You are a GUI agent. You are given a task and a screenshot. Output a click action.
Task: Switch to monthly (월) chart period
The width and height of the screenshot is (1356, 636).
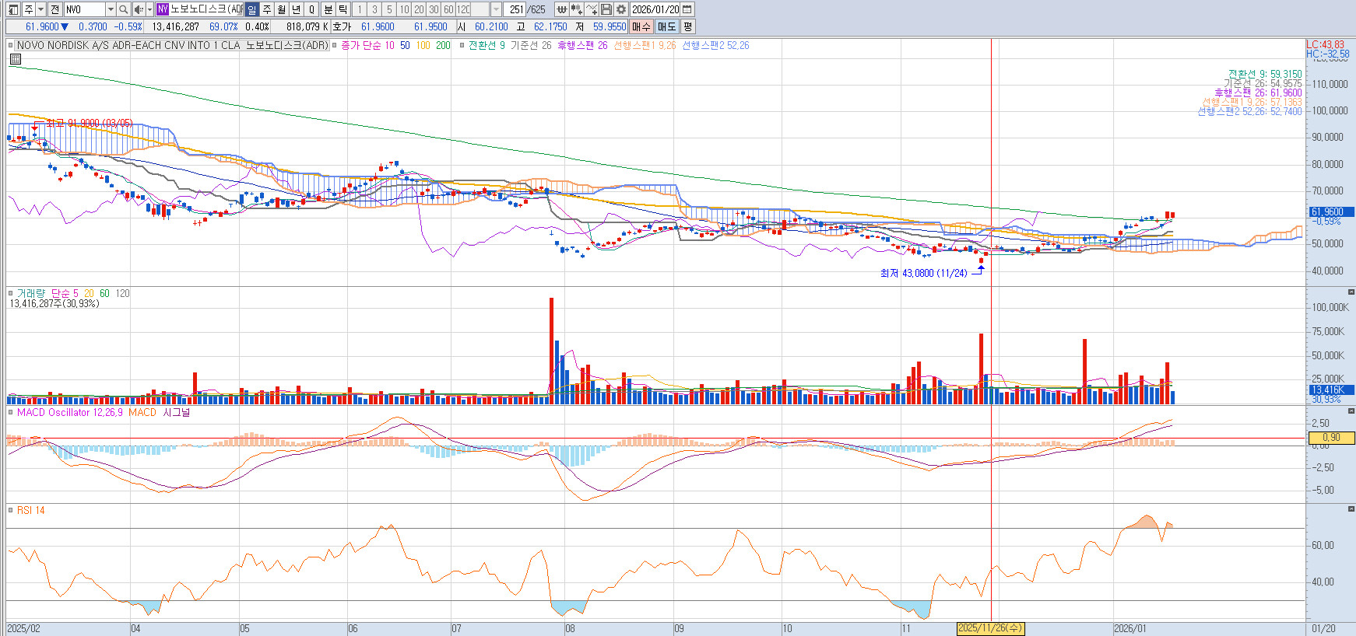pos(281,9)
